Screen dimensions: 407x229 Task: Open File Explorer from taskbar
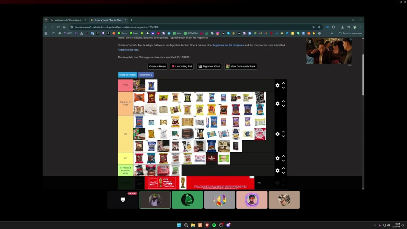(193, 225)
